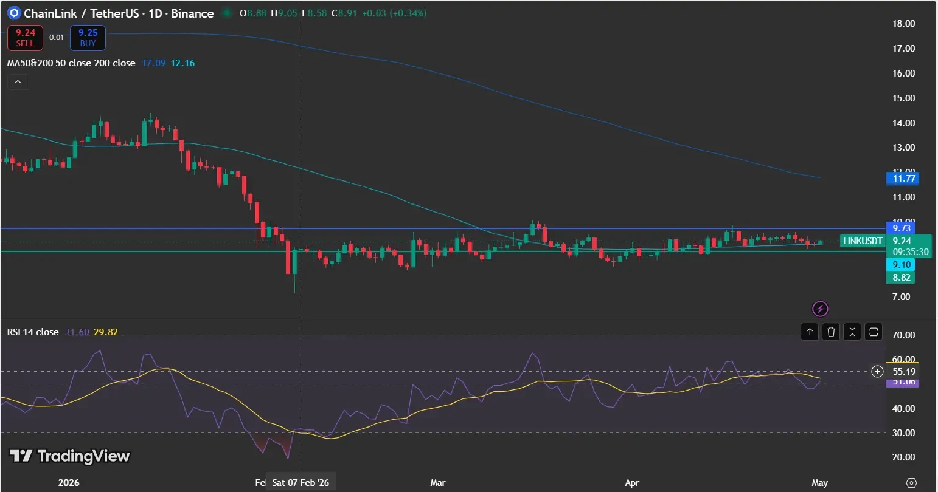Open the ChainLink / TetherUS symbol title

(x=119, y=13)
